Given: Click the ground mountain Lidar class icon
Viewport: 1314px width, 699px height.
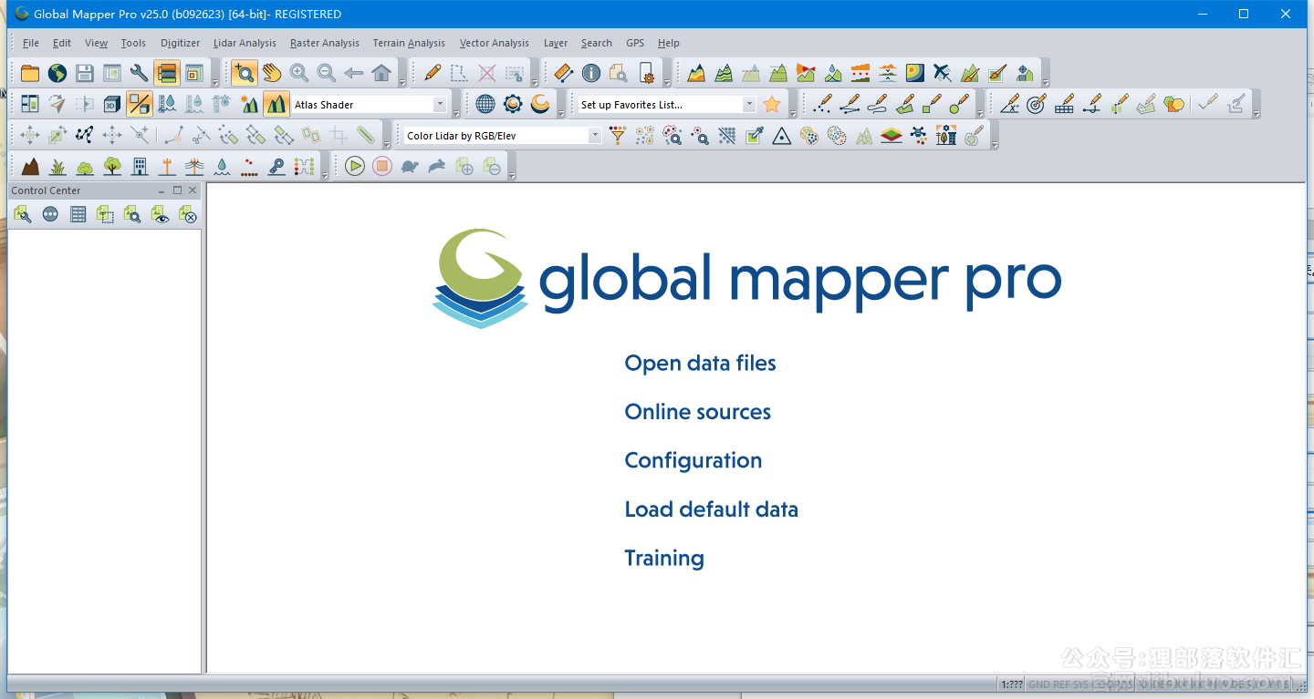Looking at the screenshot, I should pos(30,166).
